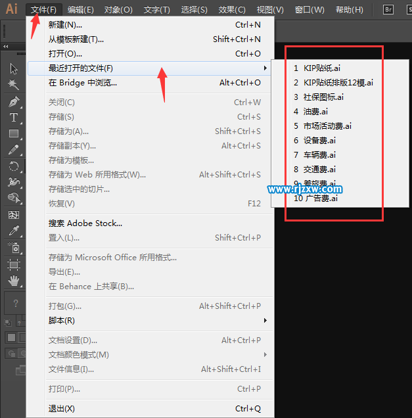This screenshot has height=418, width=412.
Task: Open recent file 市场活动费.ai
Action: (x=340, y=126)
